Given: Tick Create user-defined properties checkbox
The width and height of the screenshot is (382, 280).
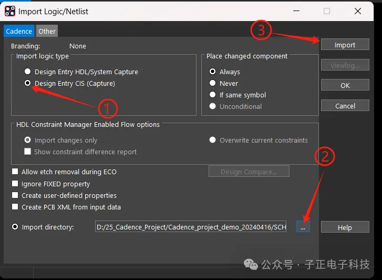Looking at the screenshot, I should tap(15, 195).
